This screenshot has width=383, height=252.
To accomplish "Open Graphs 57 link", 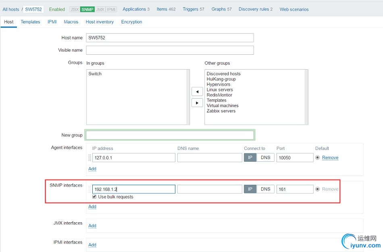I will [222, 9].
